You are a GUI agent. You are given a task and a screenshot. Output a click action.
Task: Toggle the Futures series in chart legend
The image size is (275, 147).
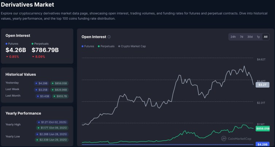(88, 46)
